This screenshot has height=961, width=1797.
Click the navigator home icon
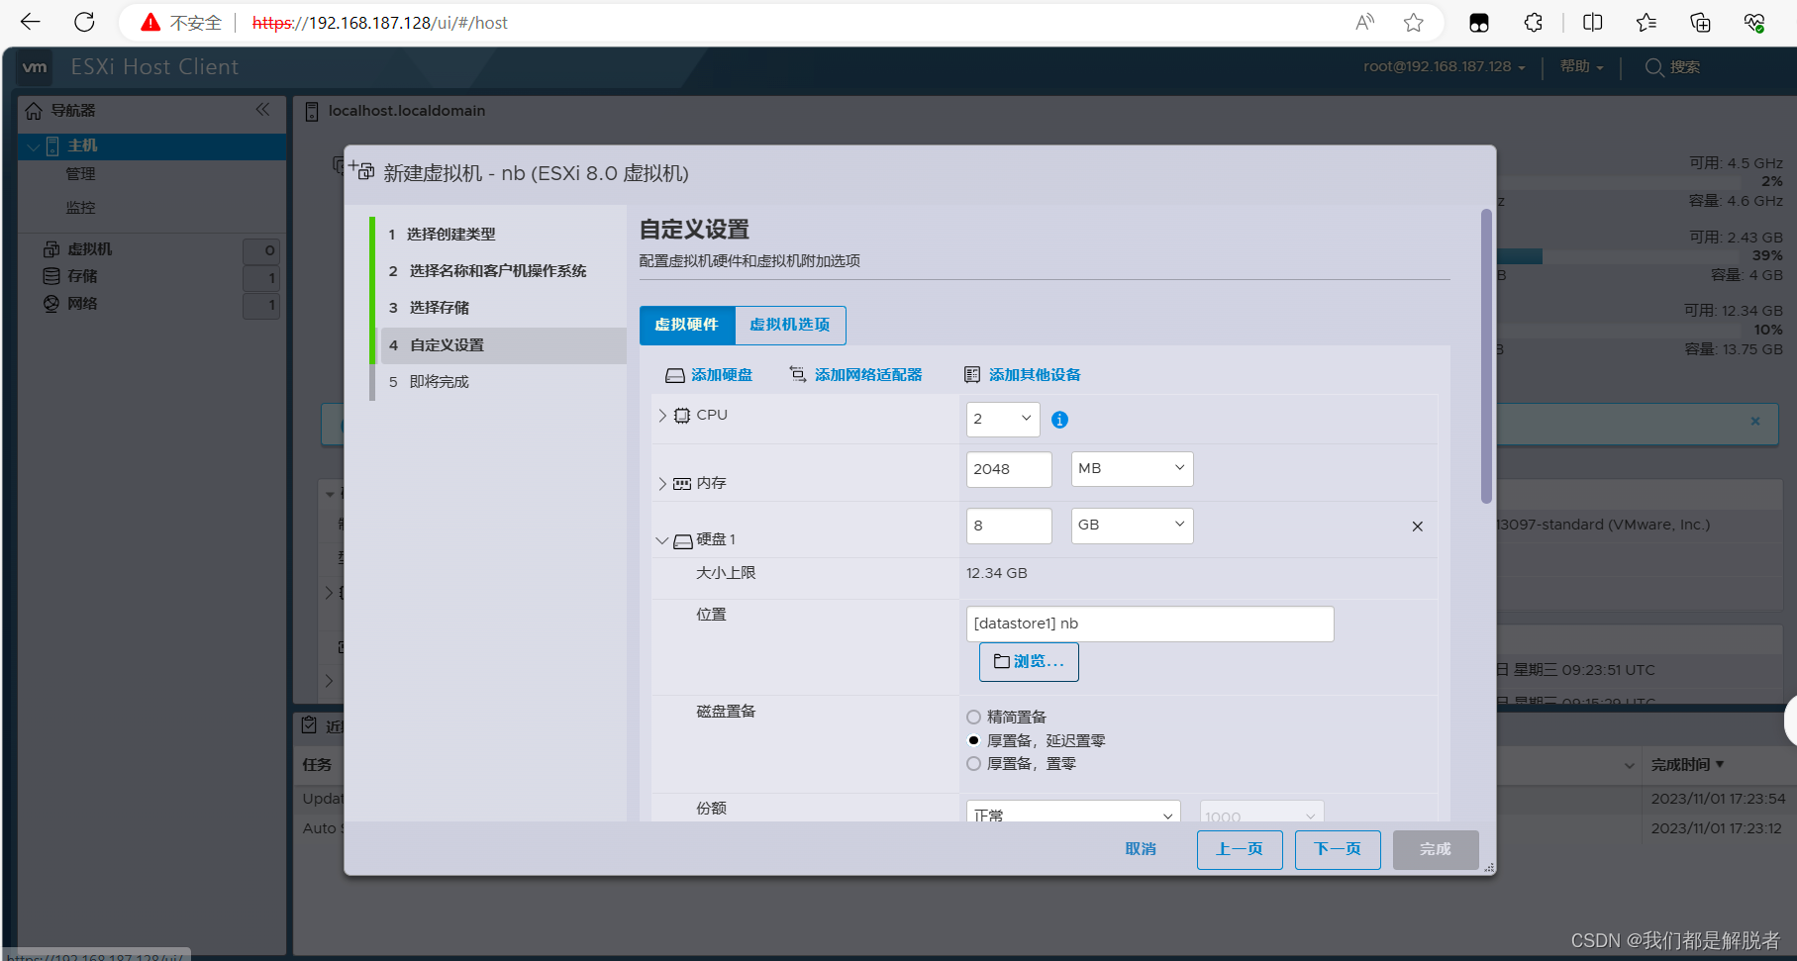(34, 111)
